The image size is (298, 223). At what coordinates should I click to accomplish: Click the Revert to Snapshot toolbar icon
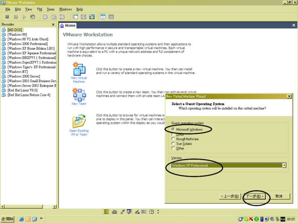coord(54,17)
